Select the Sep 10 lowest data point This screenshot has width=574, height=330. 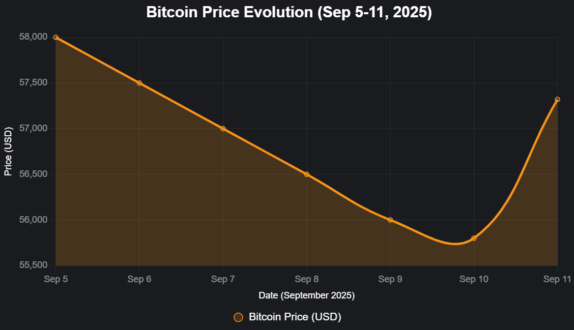click(474, 238)
